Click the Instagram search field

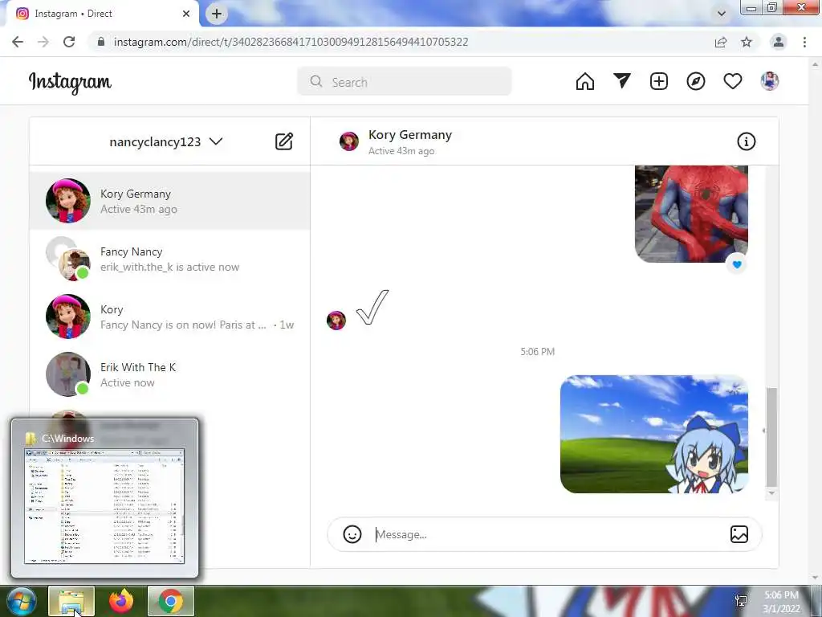[x=405, y=81]
